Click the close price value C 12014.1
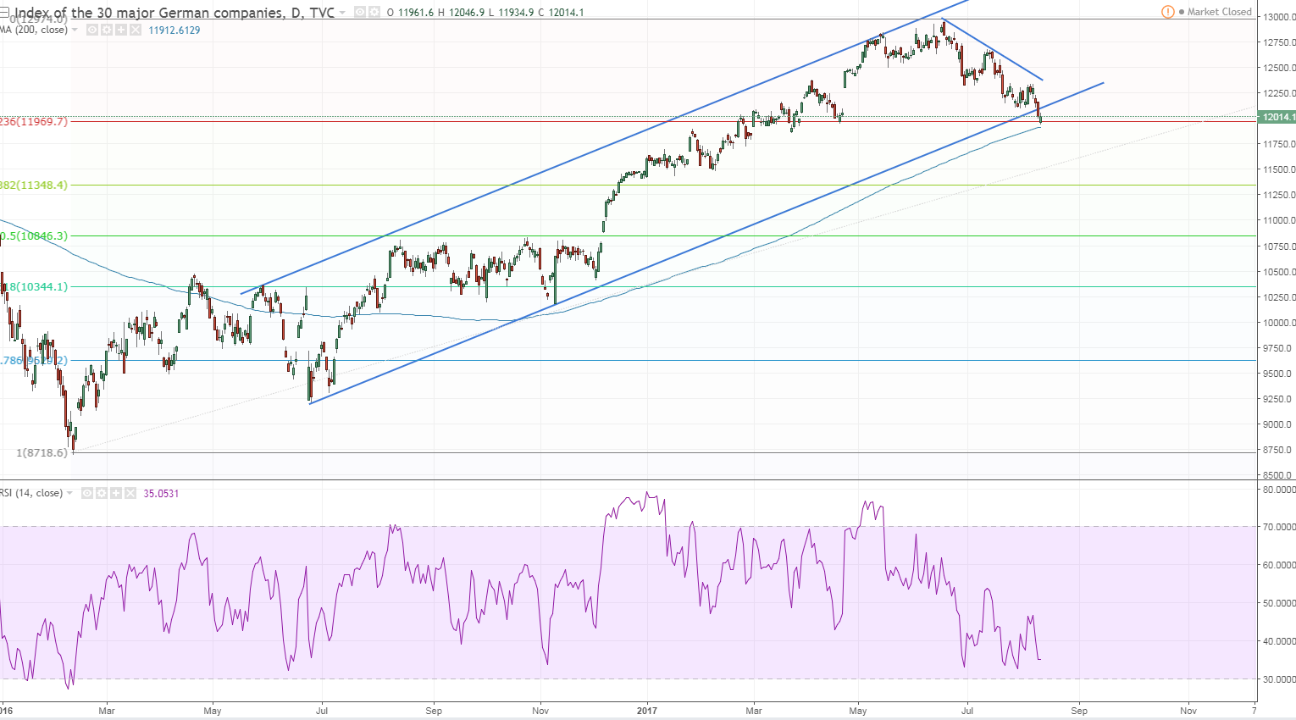This screenshot has height=720, width=1296. 561,13
